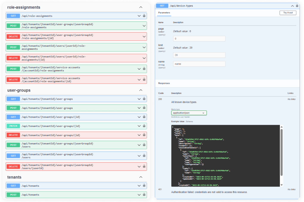Screen dimensions: 304x202
Task: Click the 'Authentication failed' description text
Action: point(209,192)
